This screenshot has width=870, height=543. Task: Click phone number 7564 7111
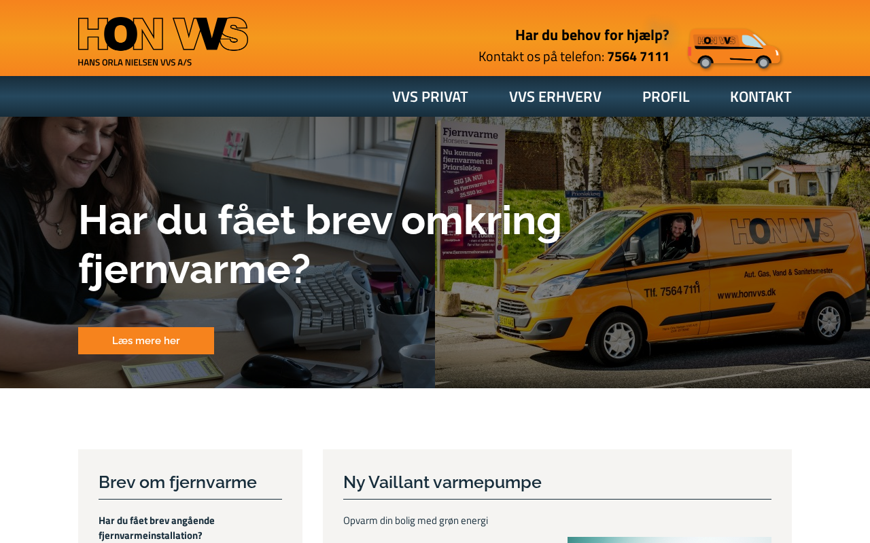(638, 56)
